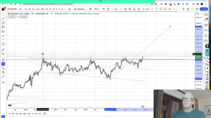The width and height of the screenshot is (211, 118).
Task: Click the compare or add symbol plus icon
Action: pyautogui.click(x=20, y=9)
